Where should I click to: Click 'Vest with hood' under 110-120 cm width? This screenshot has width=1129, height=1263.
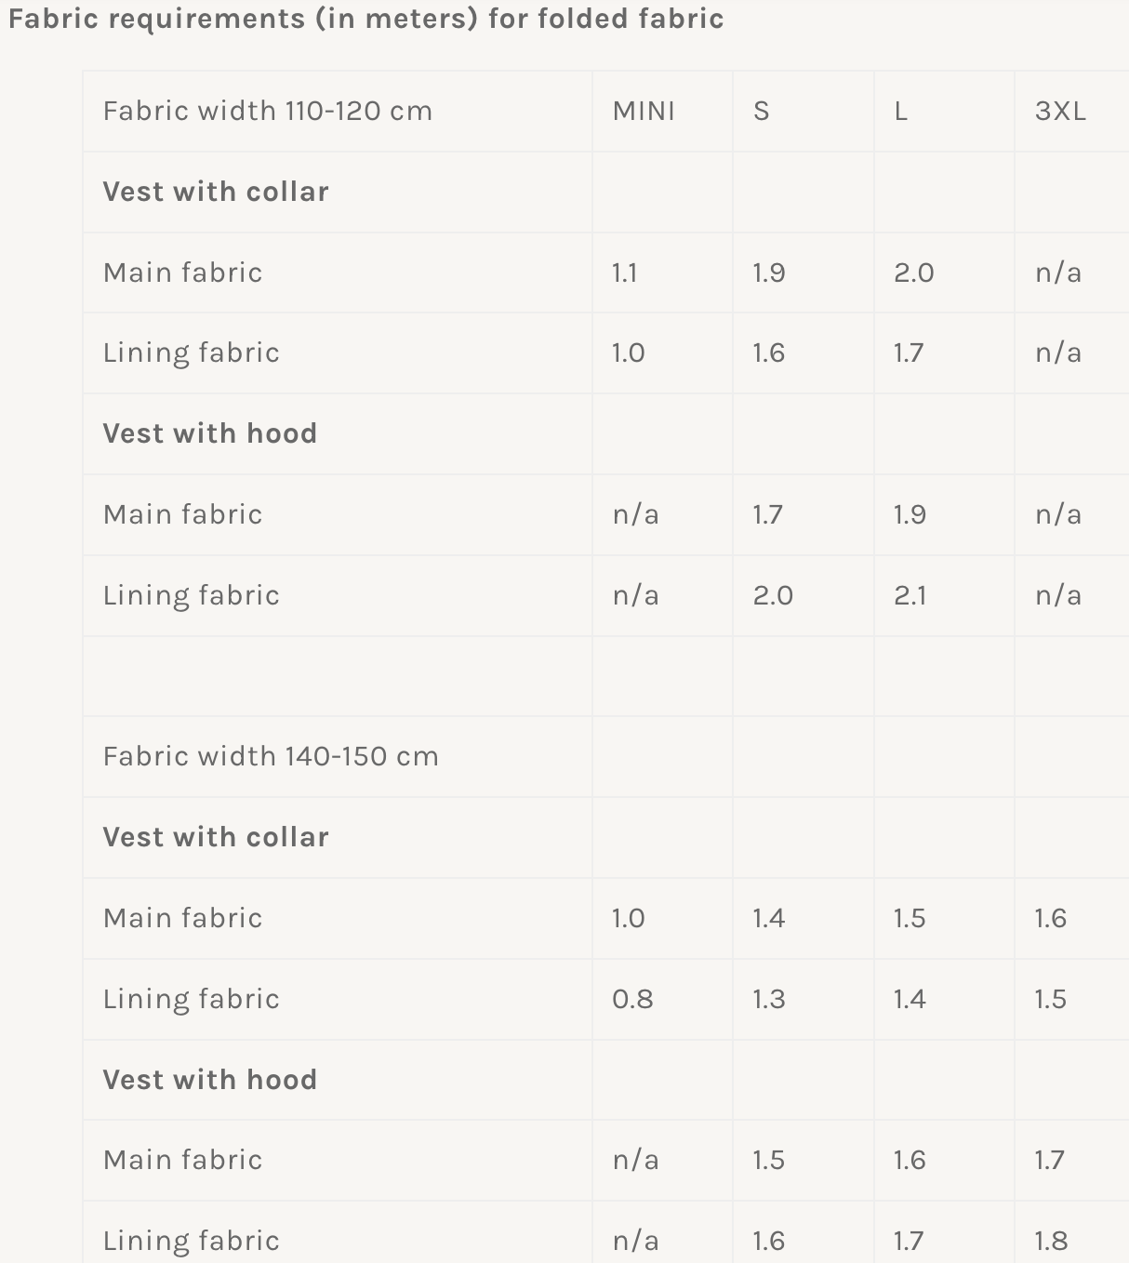pos(210,433)
